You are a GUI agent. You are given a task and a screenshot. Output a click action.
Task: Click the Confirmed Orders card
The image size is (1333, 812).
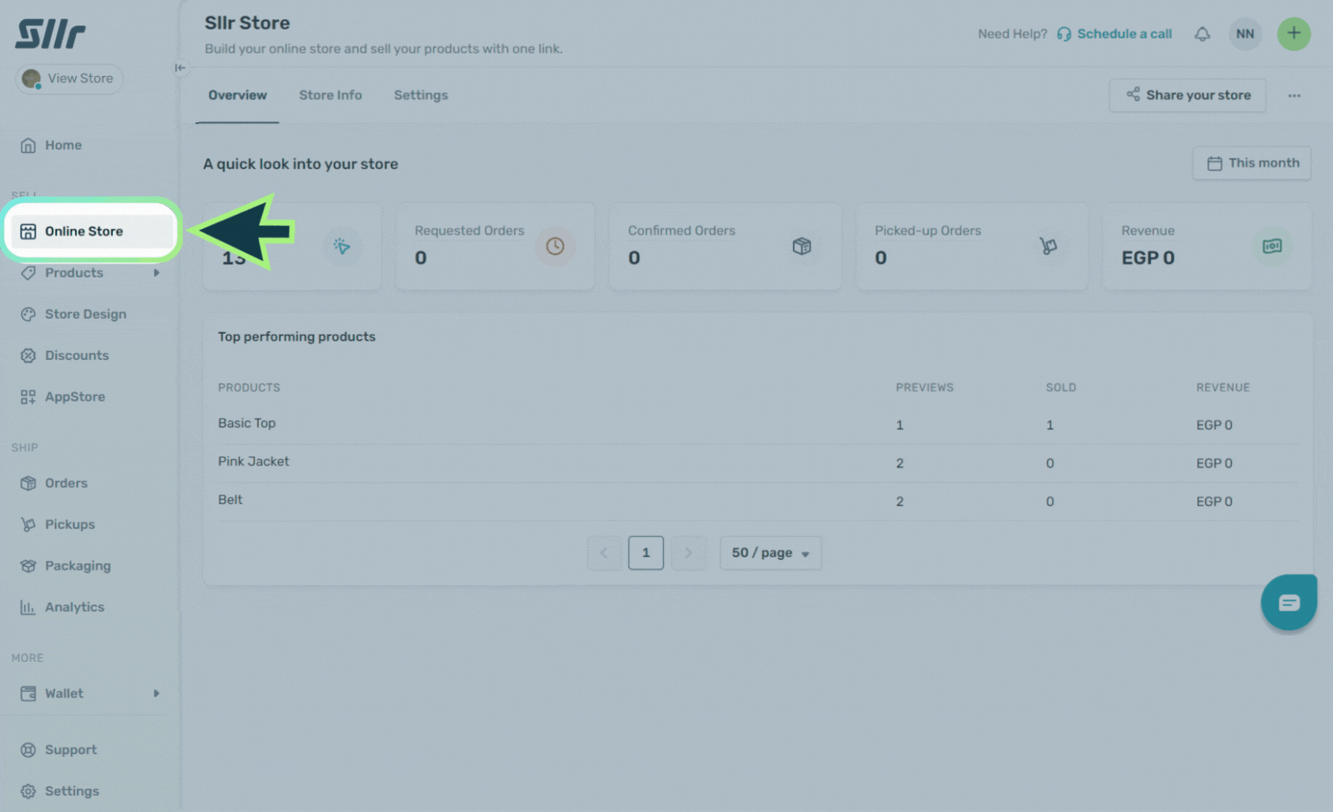point(725,246)
